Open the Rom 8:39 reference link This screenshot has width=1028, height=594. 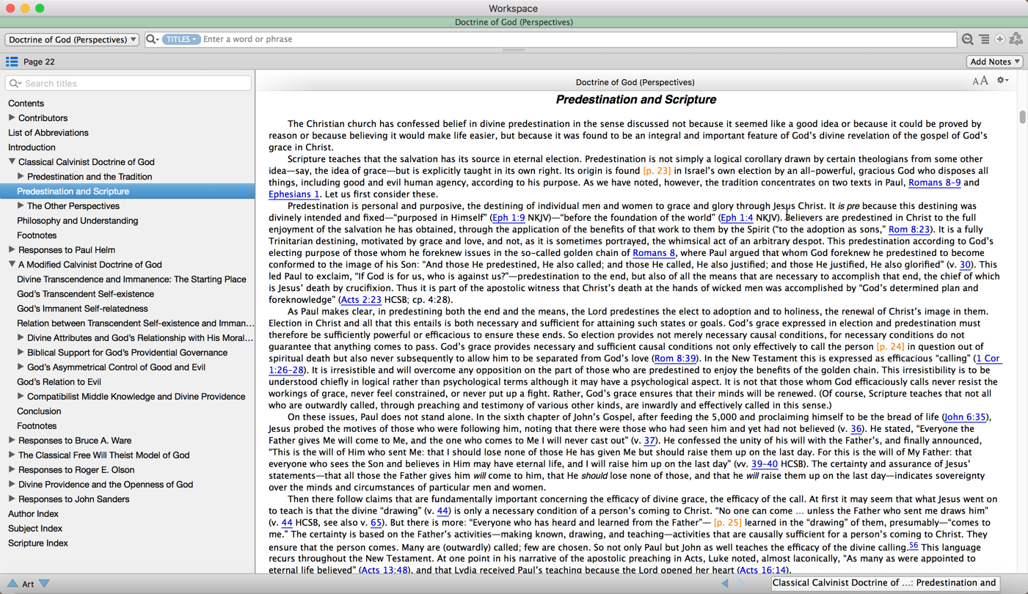pyautogui.click(x=674, y=359)
